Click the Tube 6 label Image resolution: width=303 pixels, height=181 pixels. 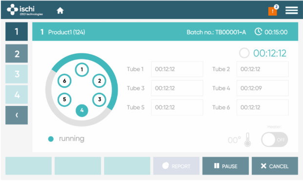tap(221, 107)
